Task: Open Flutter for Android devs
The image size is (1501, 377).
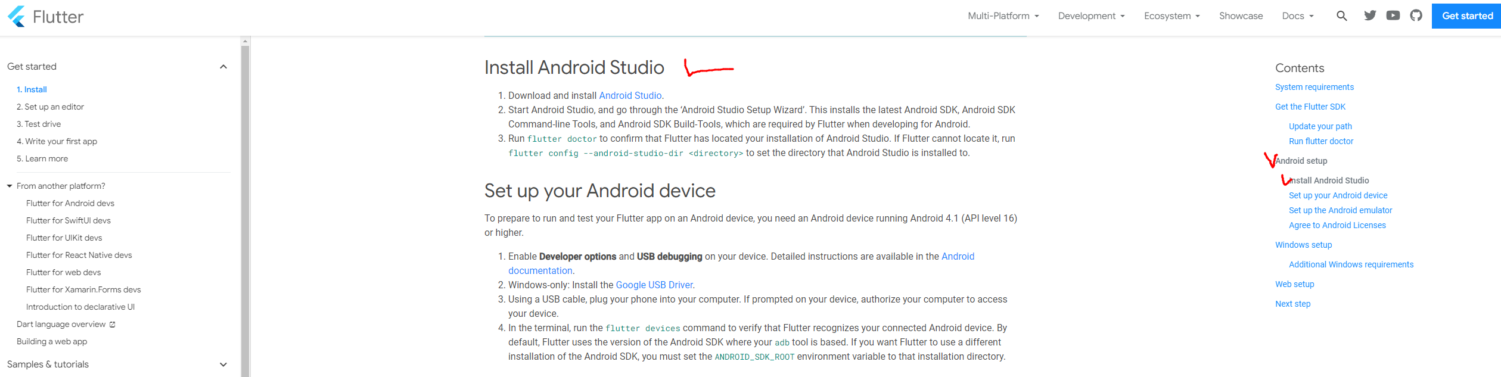Action: [70, 204]
